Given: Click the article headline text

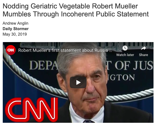Looking at the screenshot, I should coord(76,10).
